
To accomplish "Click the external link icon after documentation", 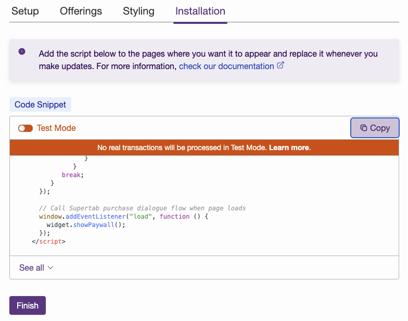I will 280,65.
